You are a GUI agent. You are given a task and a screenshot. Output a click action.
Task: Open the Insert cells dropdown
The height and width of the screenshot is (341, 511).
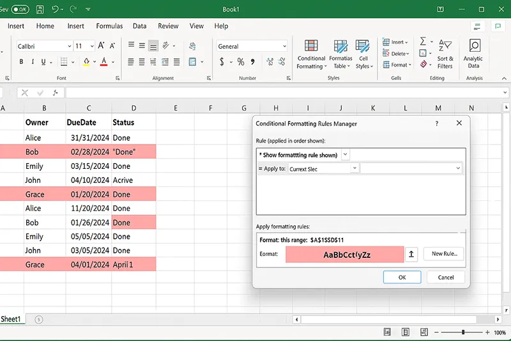(395, 42)
